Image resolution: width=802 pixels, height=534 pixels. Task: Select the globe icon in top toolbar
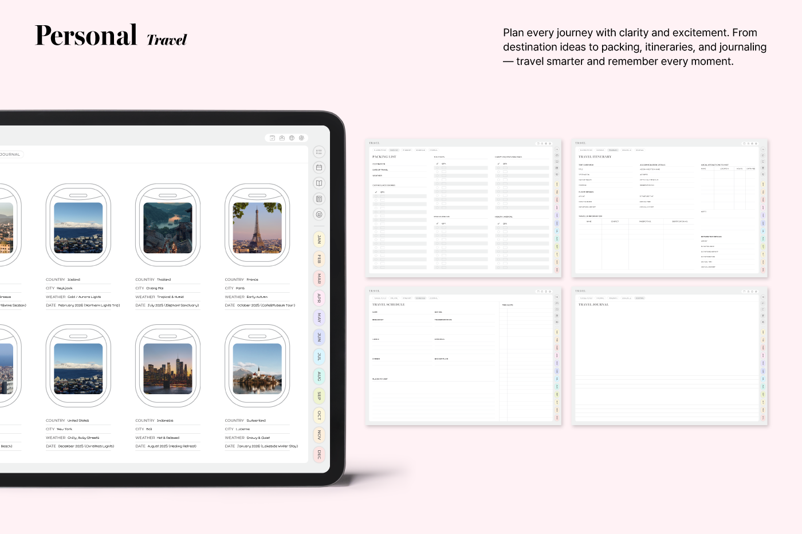(292, 138)
